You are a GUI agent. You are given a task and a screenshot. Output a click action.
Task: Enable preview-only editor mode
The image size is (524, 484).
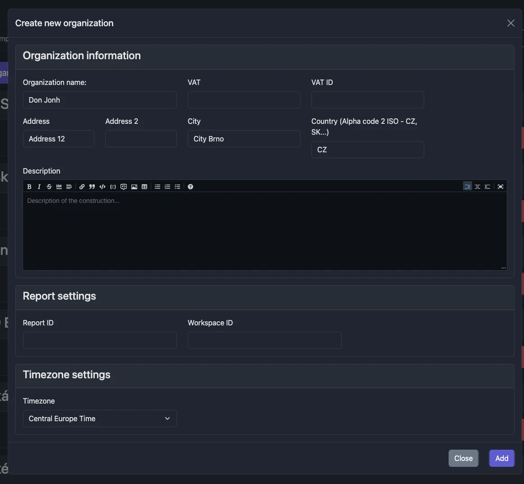click(x=487, y=186)
